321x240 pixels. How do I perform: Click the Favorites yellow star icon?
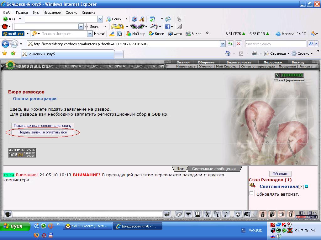point(4,53)
